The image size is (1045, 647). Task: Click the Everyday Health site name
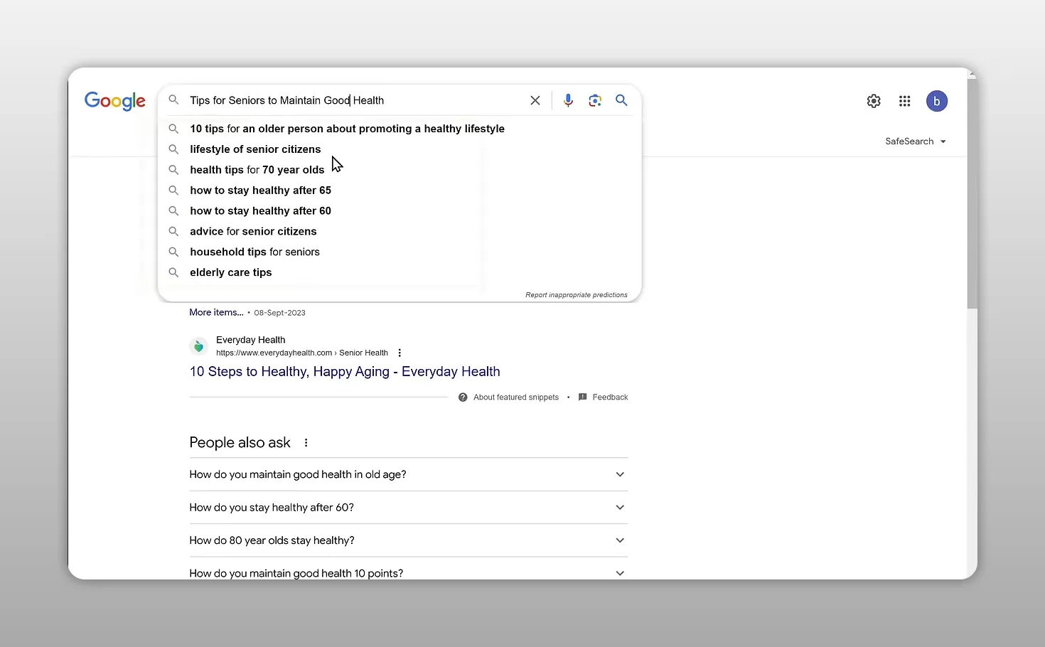coord(250,340)
